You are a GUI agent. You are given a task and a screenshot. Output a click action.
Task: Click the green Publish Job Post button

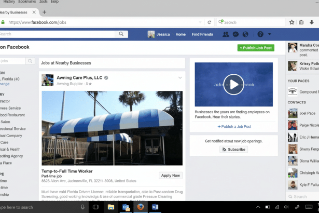pos(256,48)
